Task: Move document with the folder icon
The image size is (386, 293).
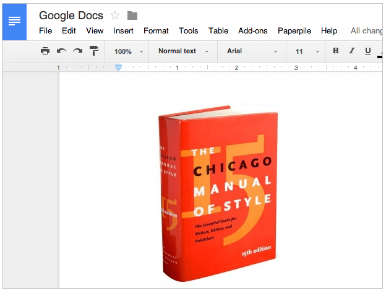Action: 132,15
